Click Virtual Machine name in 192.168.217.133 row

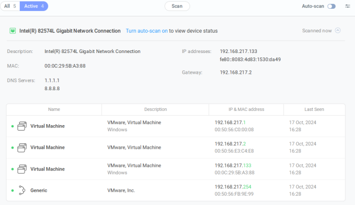tap(48, 169)
